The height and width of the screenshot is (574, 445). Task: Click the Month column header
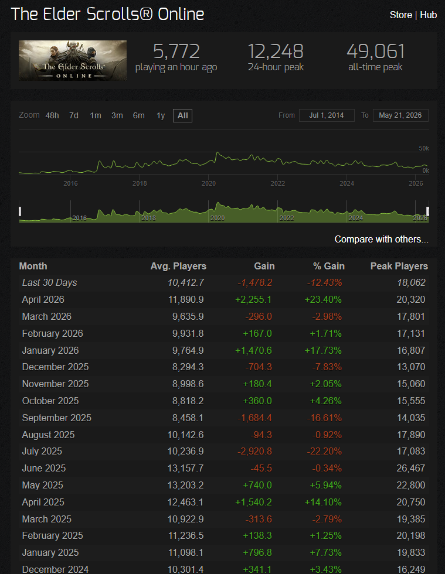[33, 266]
